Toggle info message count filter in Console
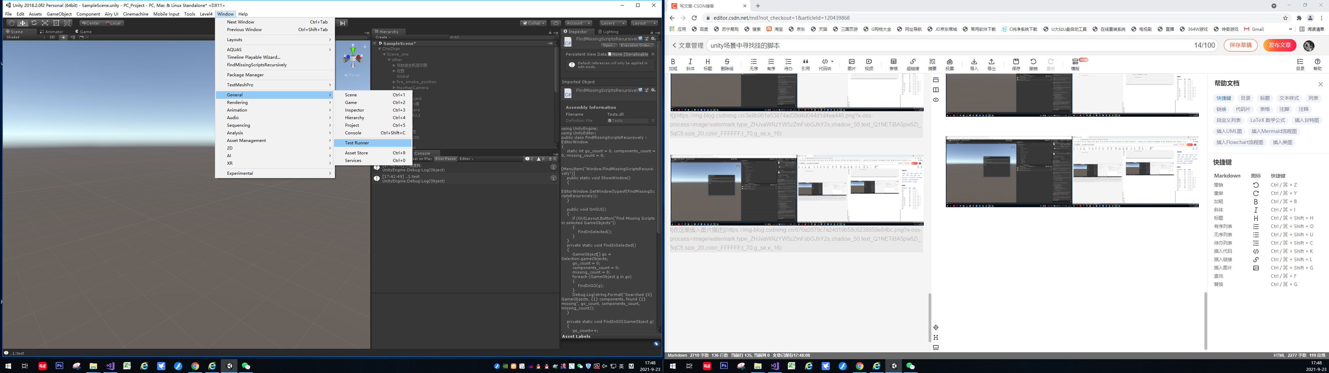 click(x=529, y=159)
